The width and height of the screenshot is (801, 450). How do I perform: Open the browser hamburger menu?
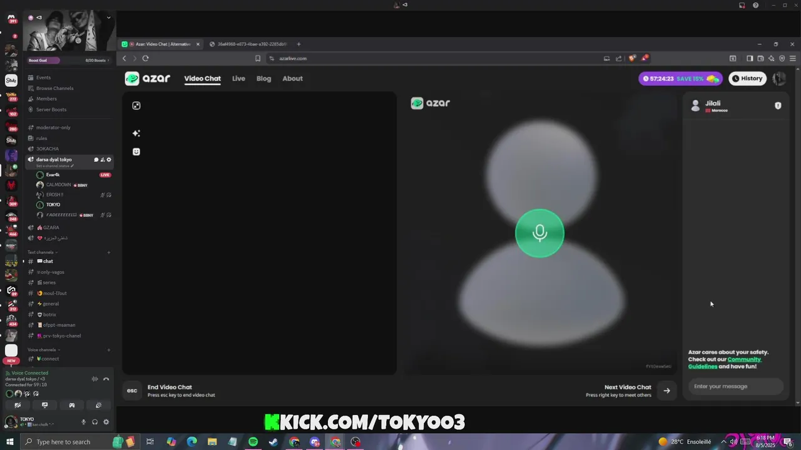coord(793,58)
